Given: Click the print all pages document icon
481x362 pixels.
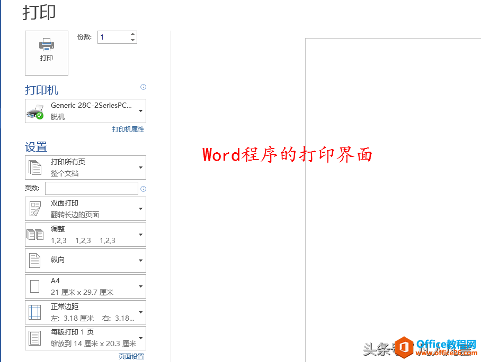Looking at the screenshot, I should point(35,168).
